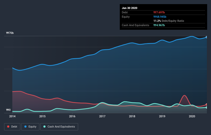Click the ₩4.967b cash value
Screen dimensions: 211x135
pyautogui.click(x=159, y=25)
